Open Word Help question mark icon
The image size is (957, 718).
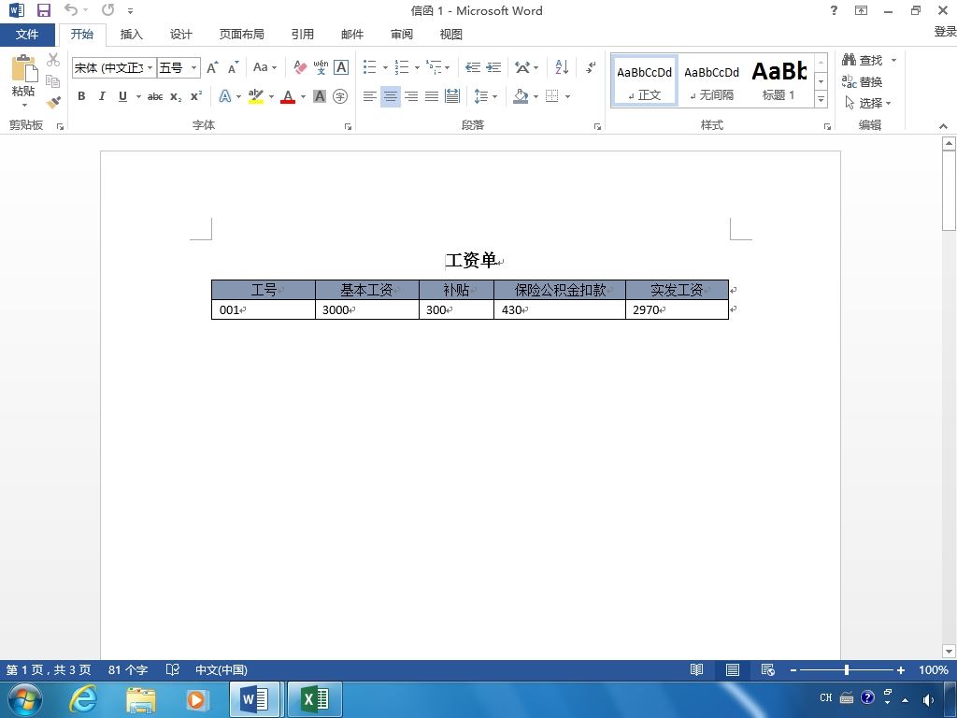click(834, 10)
